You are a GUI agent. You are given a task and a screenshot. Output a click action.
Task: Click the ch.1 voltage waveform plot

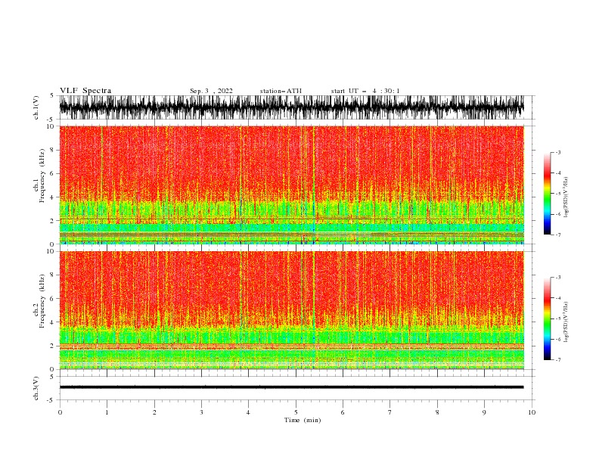(x=292, y=107)
